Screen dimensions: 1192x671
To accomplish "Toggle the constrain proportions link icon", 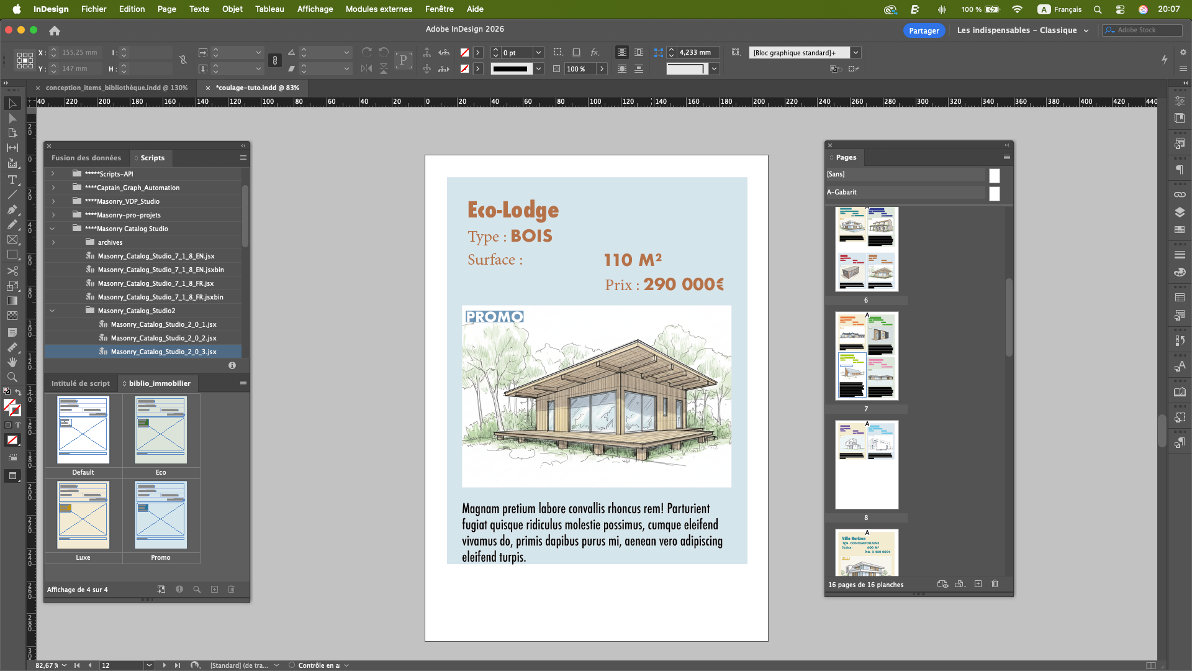I will pos(183,60).
